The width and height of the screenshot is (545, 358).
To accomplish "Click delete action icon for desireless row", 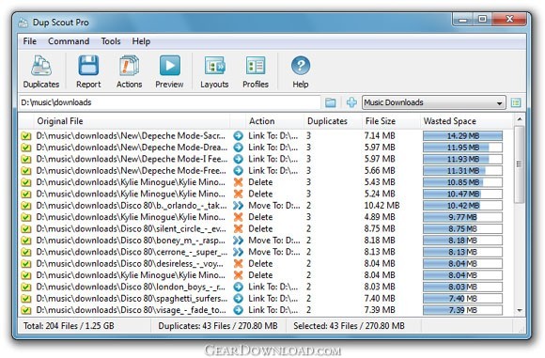I will pos(238,263).
